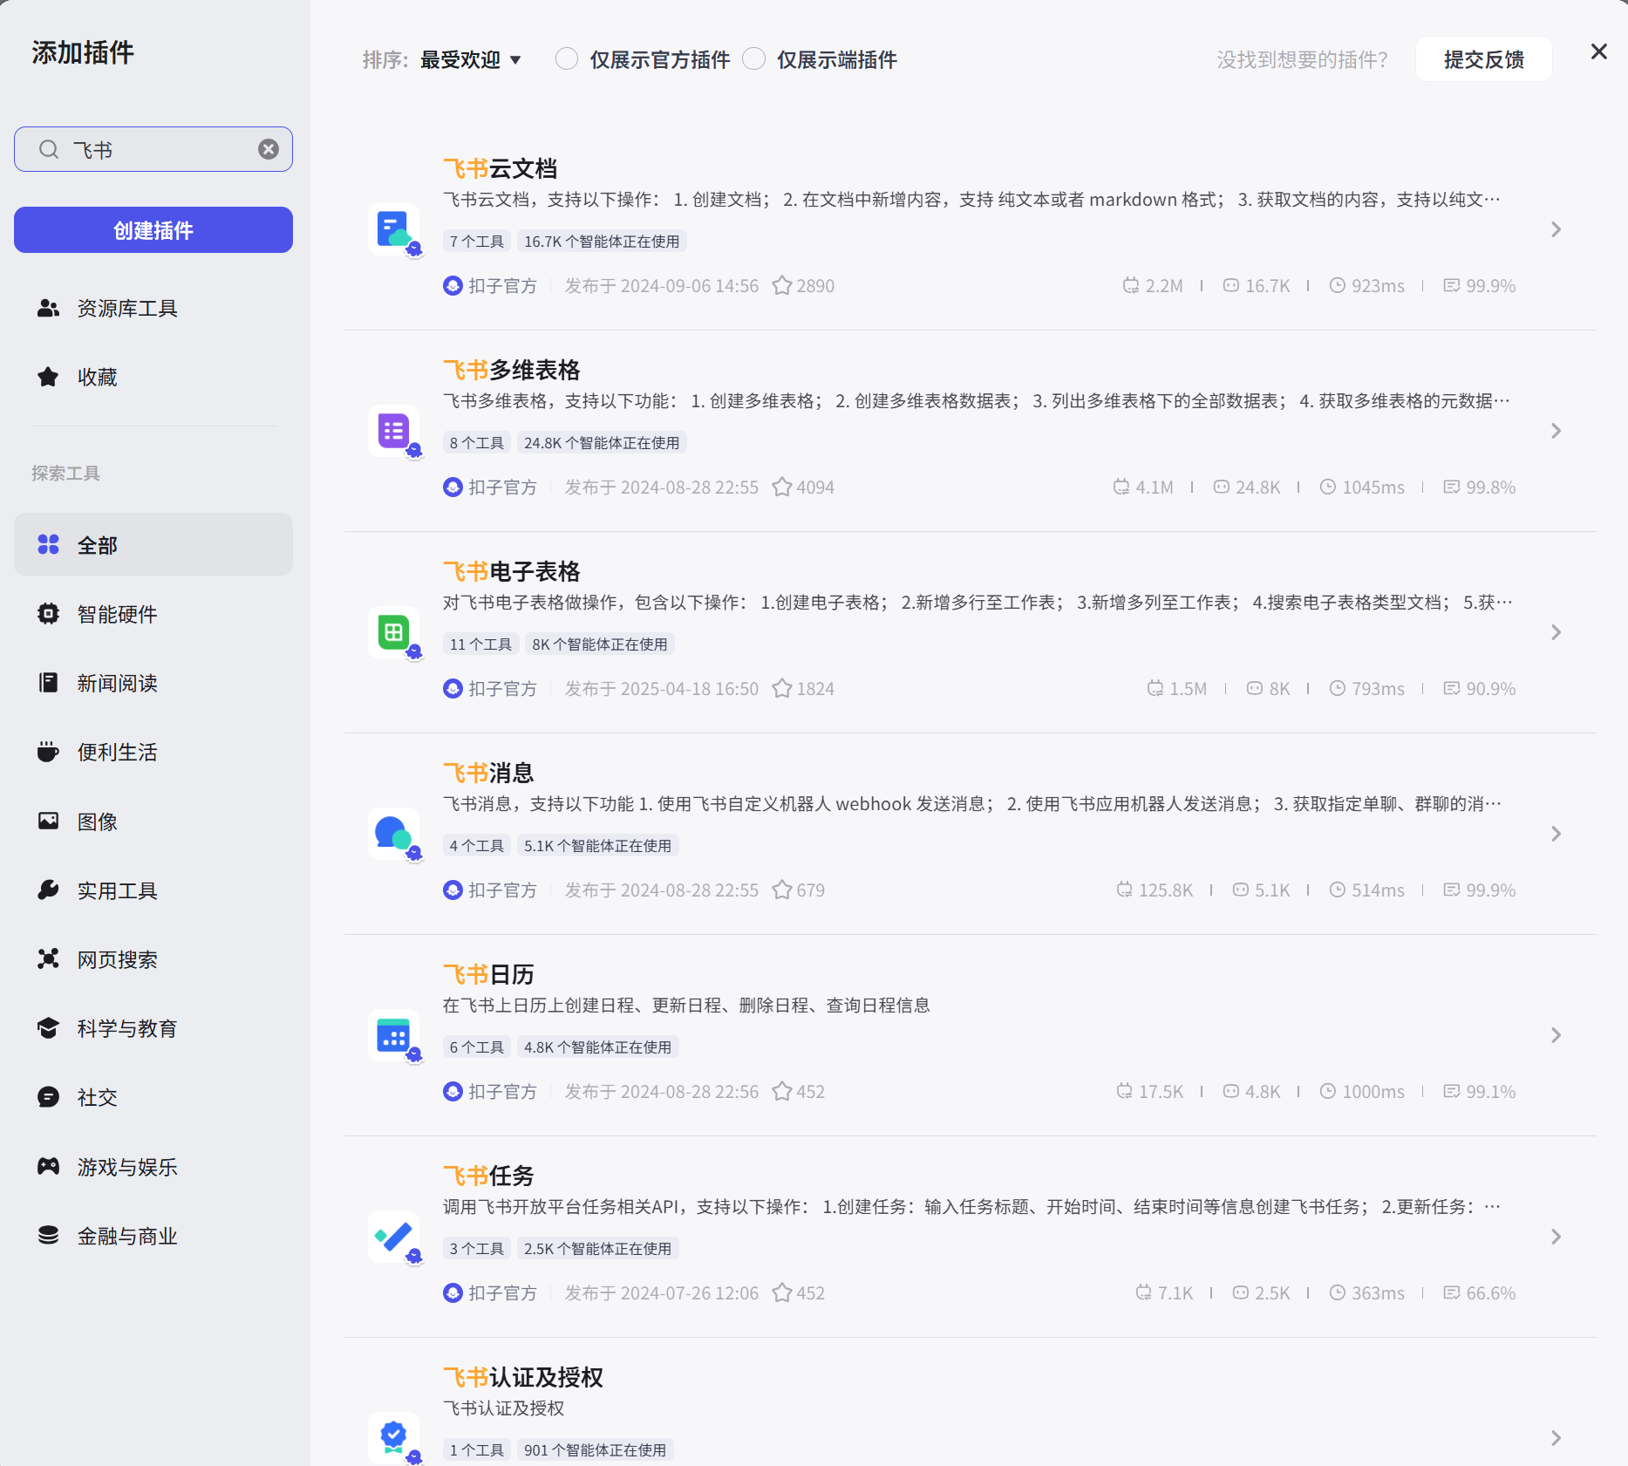Favorite 飞书任务 star icon

782,1293
